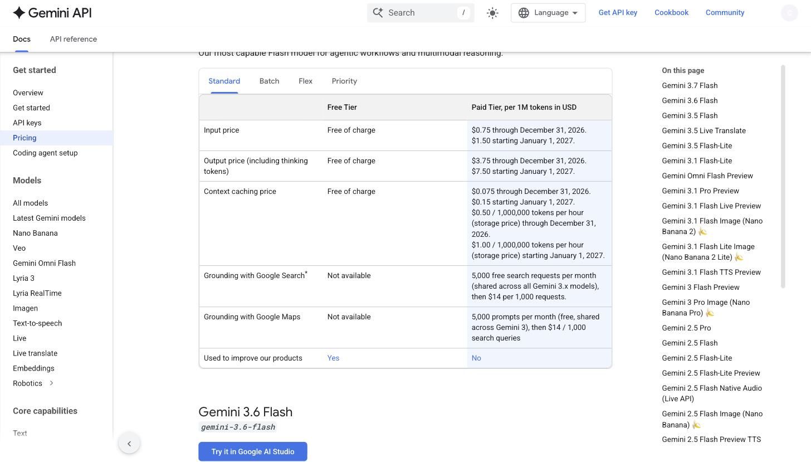811x462 pixels.
Task: Jump to Gemini 3.5 Flash-Lite section
Action: pos(697,145)
